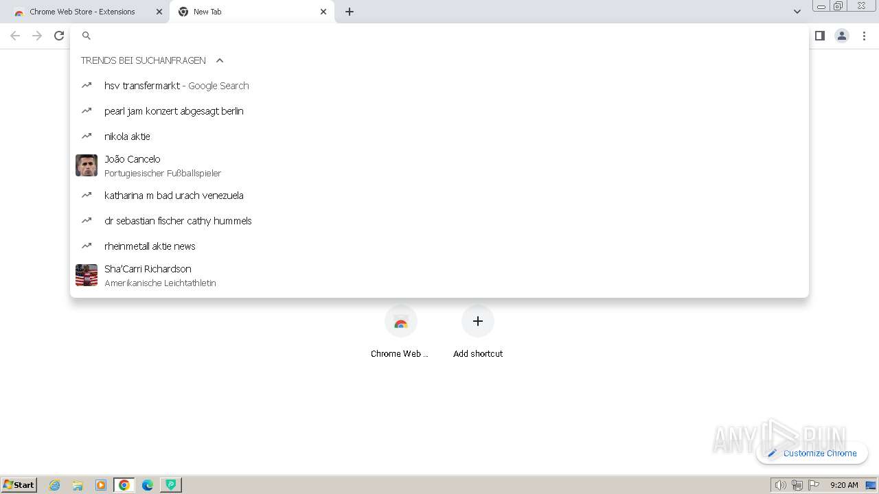Switch to the New Tab tab
The width and height of the screenshot is (879, 494).
[x=252, y=12]
